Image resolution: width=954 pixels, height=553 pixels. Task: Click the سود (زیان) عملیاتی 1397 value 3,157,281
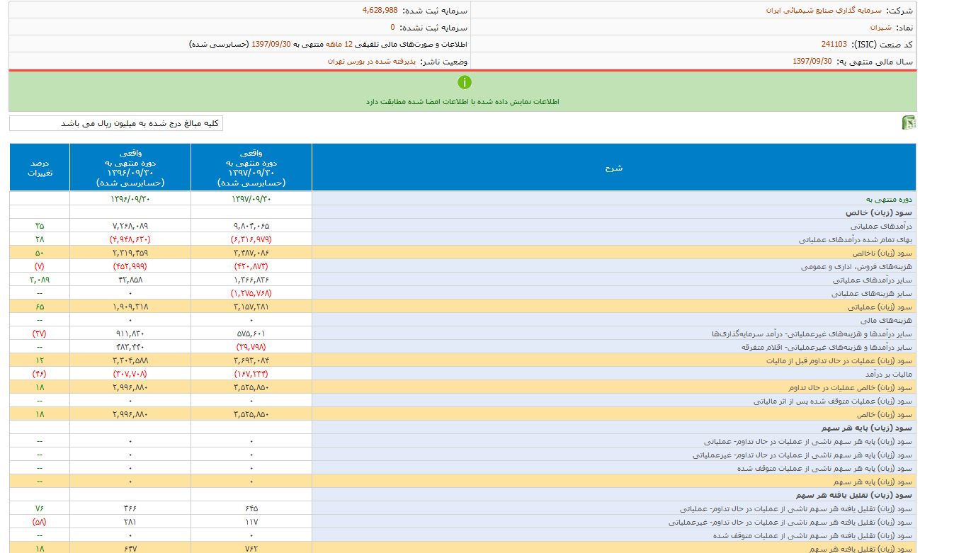pyautogui.click(x=251, y=307)
